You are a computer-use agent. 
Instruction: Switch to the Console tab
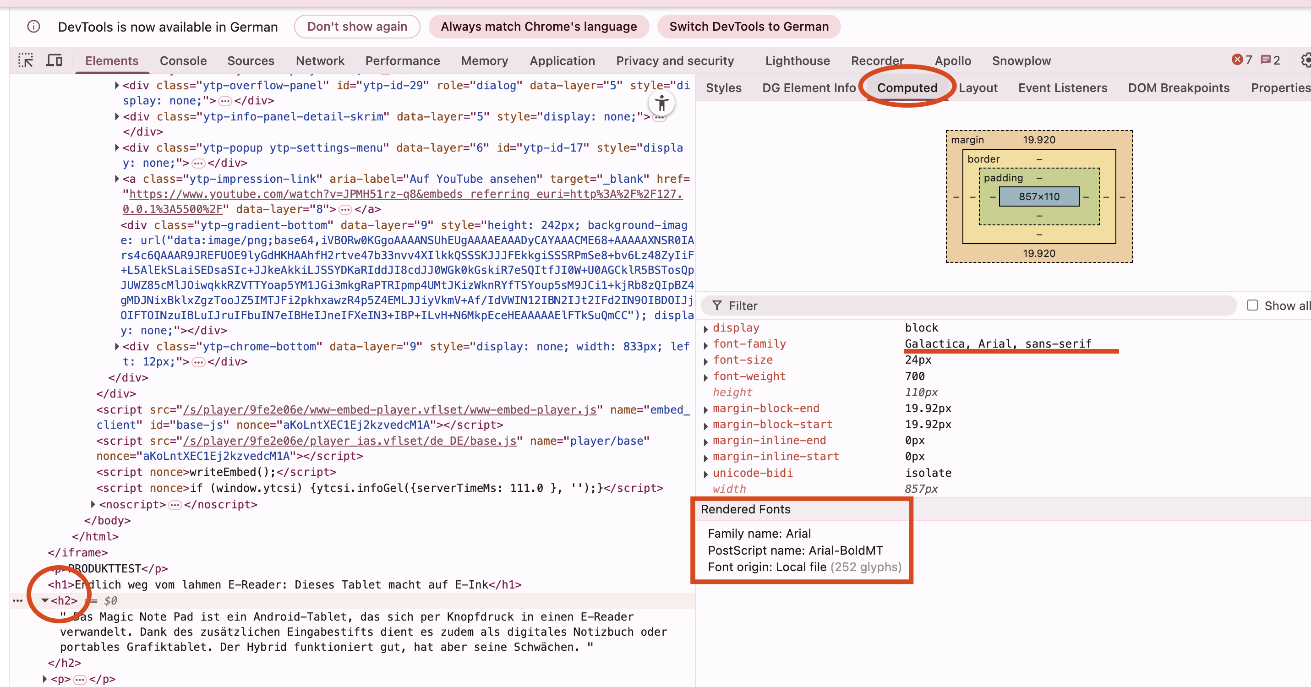point(183,60)
